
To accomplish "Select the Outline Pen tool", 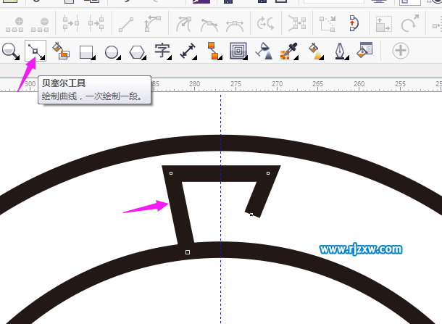I will 341,51.
